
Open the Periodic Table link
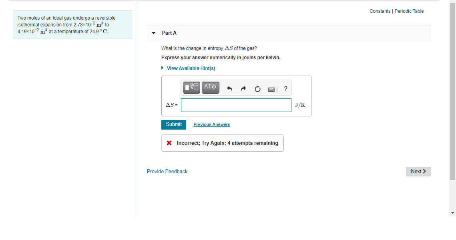(x=409, y=11)
